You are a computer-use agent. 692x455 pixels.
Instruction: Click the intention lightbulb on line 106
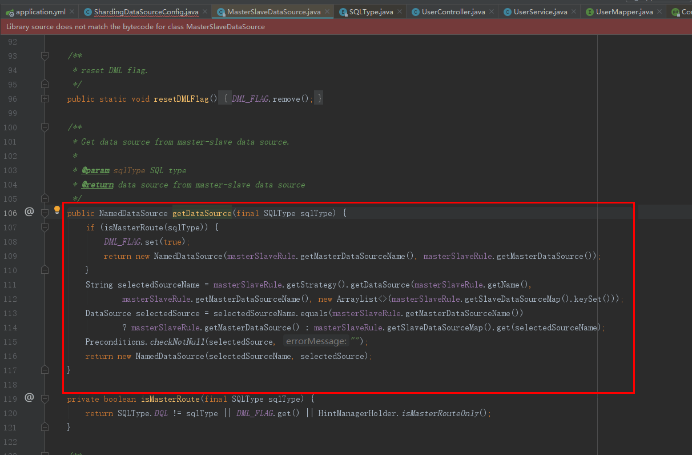(x=57, y=210)
